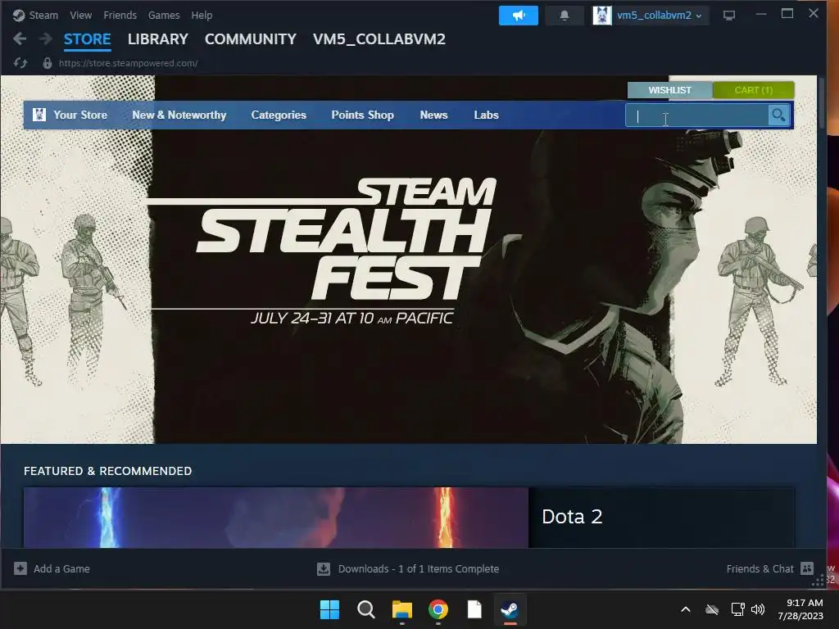839x629 pixels.
Task: Open the clock and date panel
Action: point(800,609)
